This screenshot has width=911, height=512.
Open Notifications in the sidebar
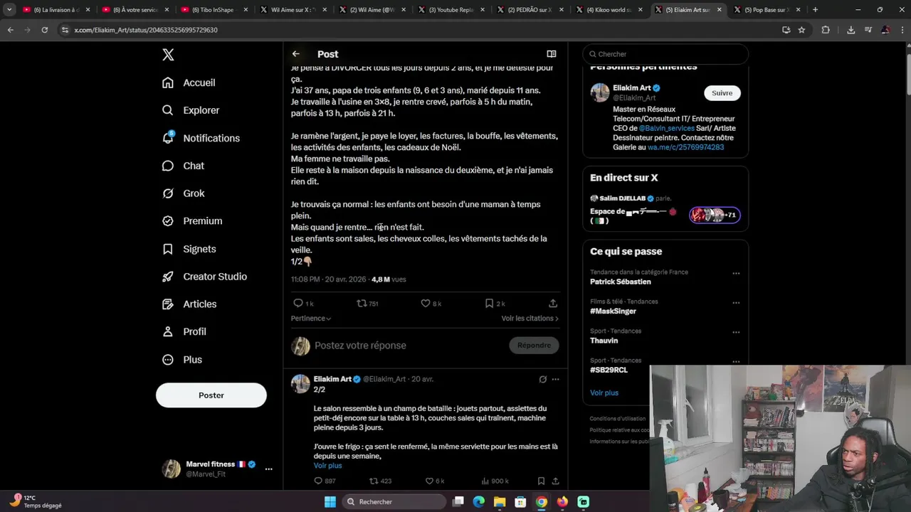point(201,138)
